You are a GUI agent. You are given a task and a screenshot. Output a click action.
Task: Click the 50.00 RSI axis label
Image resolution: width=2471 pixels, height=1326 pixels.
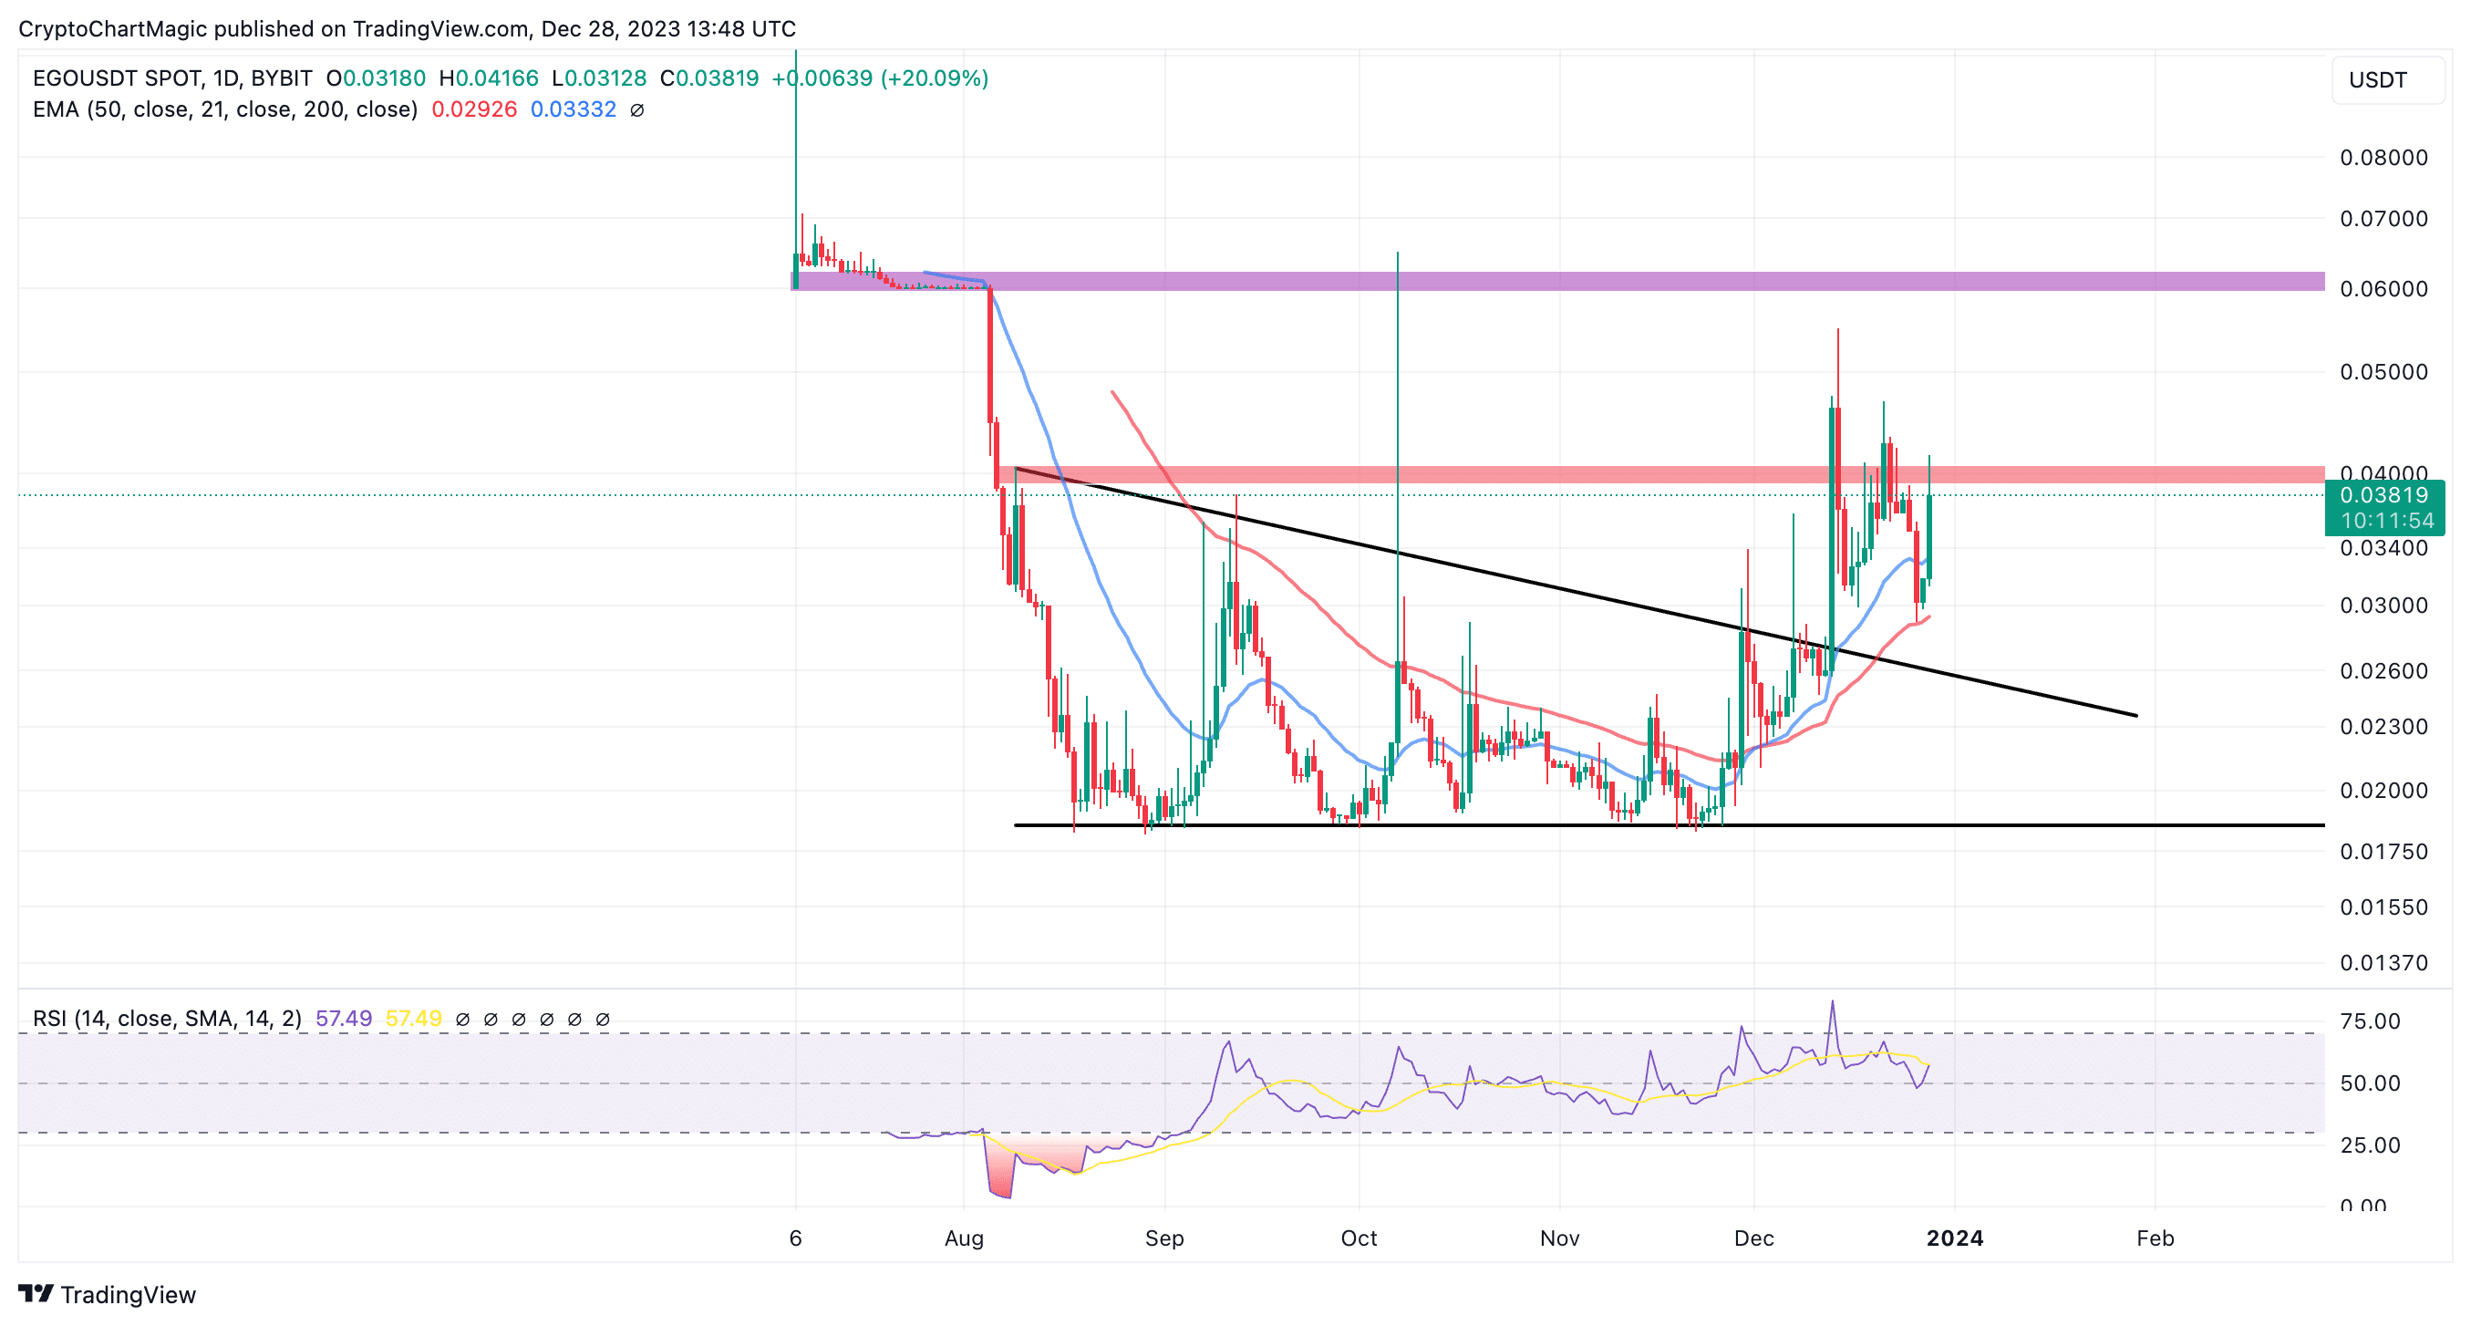tap(2369, 1083)
